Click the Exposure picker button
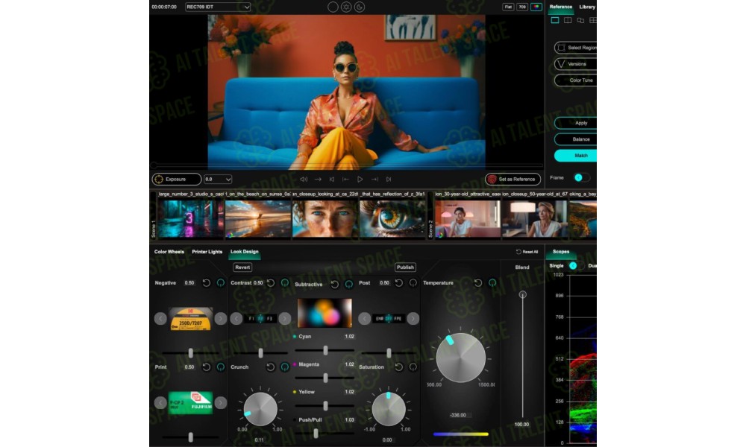Screen dimensions: 746x447 (x=177, y=179)
